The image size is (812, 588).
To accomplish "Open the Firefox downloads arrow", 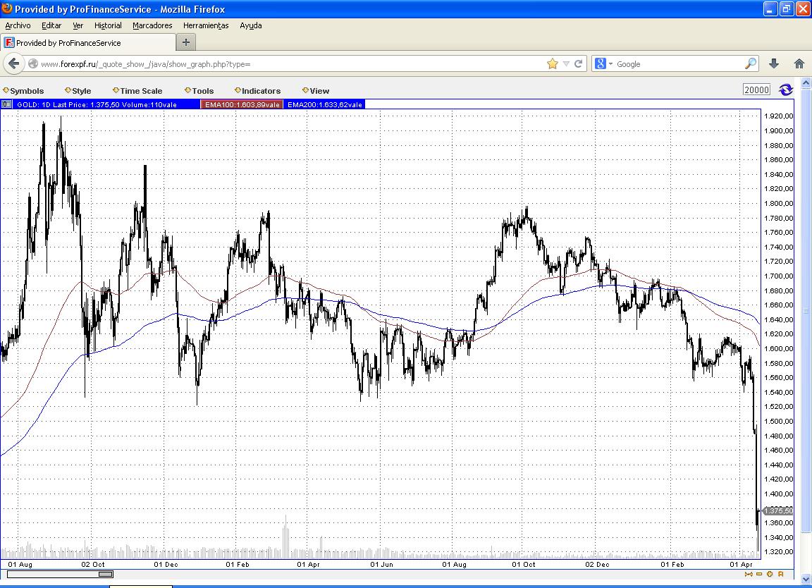I will 773,63.
